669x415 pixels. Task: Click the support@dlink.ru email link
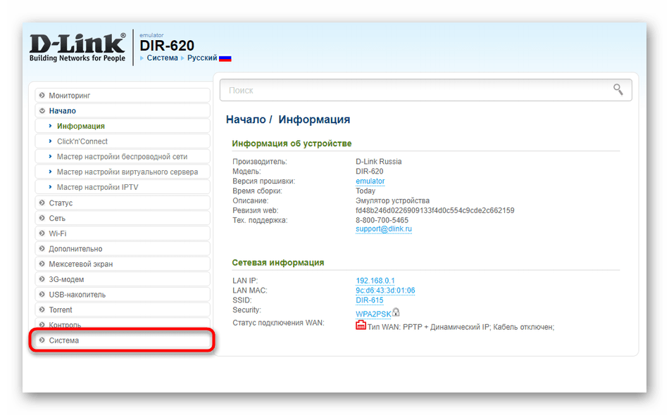[x=384, y=229]
